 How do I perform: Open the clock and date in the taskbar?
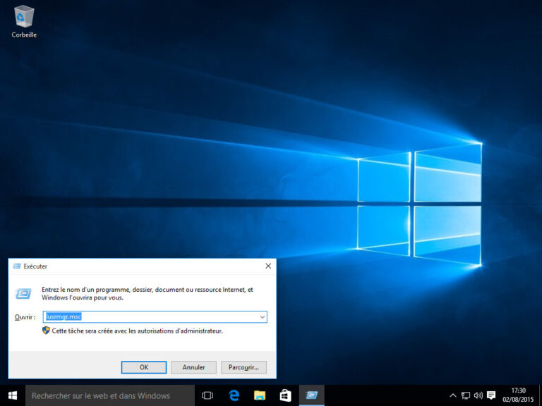click(x=518, y=395)
